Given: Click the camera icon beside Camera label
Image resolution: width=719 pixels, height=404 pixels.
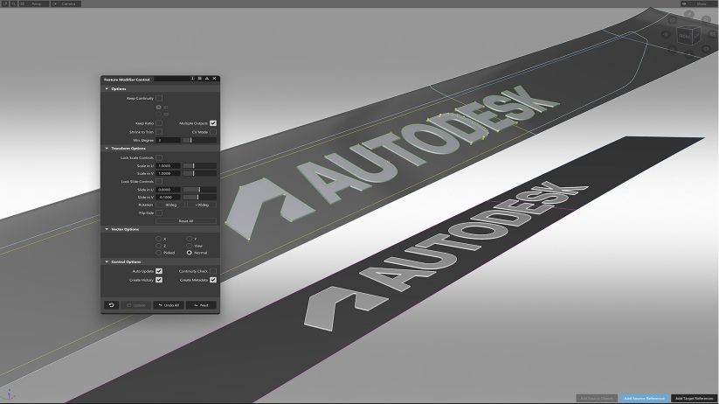Looking at the screenshot, I should click(x=54, y=3).
